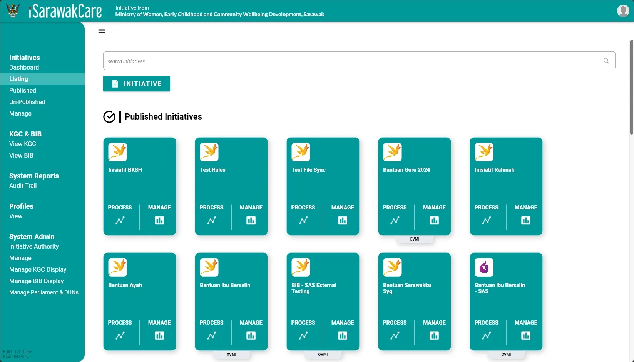The width and height of the screenshot is (634, 362).
Task: Open Manage icon for Bantuan Sarawakku Syg
Action: 434,335
